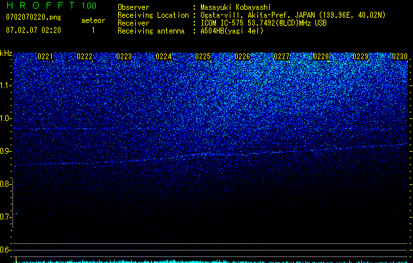
Task: Click the yellow meteor spike on level graph
Action: click(x=16, y=260)
